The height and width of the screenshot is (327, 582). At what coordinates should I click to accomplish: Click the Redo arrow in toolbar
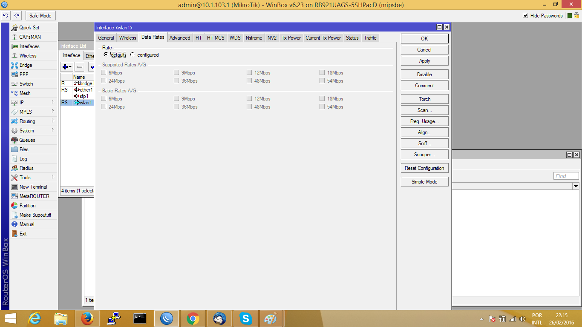[17, 16]
